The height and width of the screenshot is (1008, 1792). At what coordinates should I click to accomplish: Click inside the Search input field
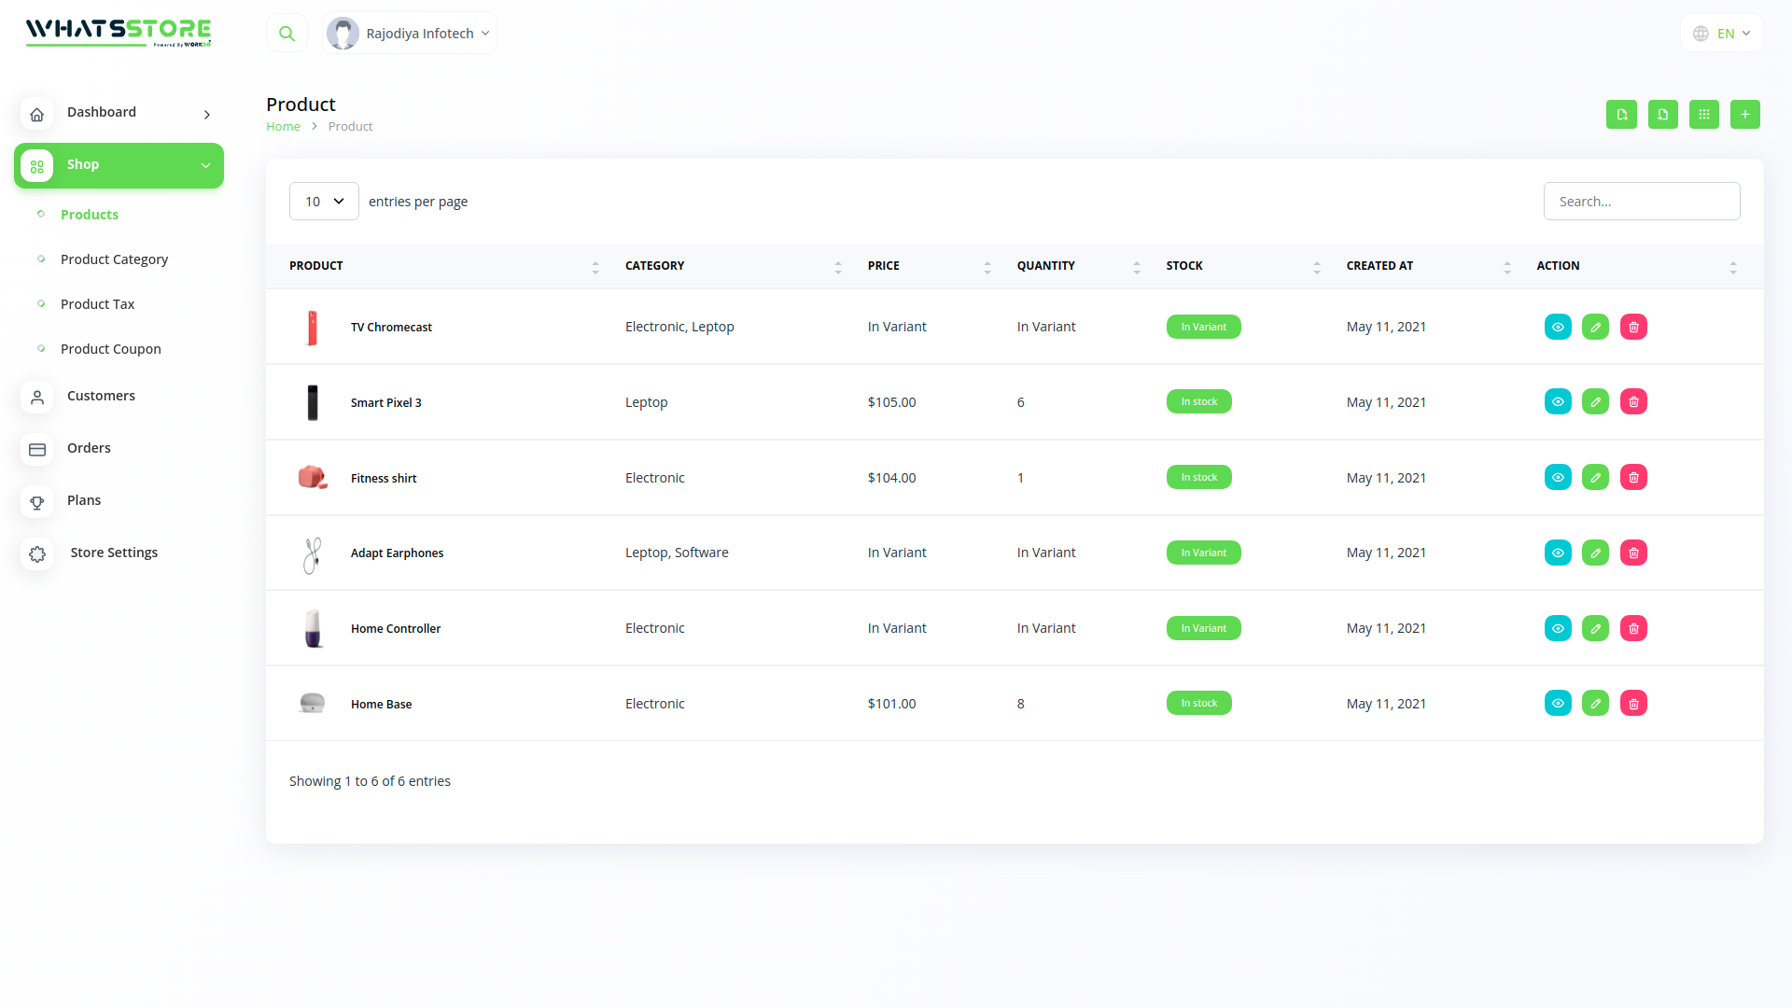point(1642,201)
